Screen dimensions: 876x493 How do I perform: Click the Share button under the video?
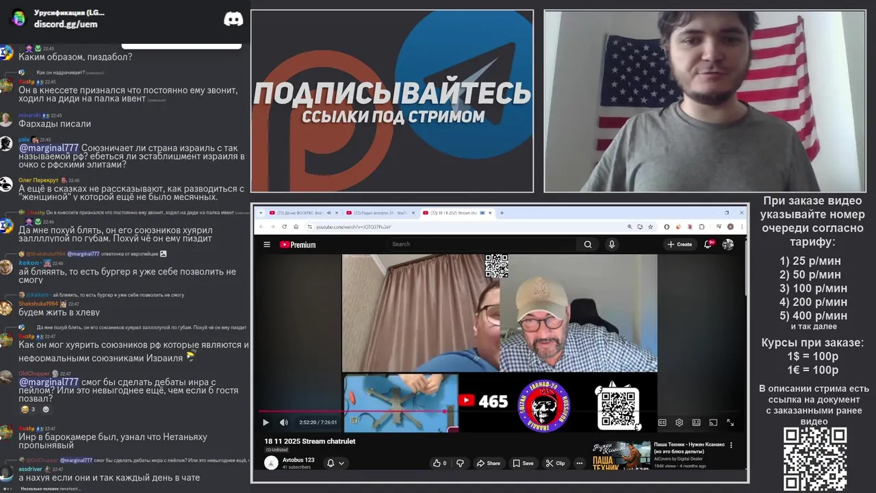click(489, 463)
